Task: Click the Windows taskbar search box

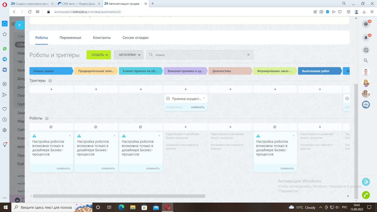Action: pyautogui.click(x=52, y=207)
